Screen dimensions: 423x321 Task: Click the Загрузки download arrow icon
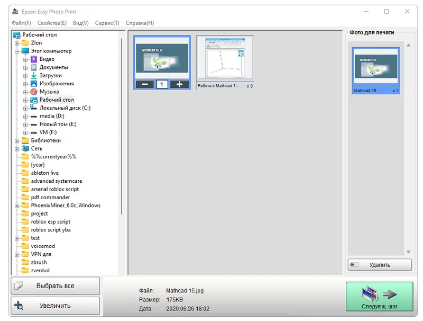[x=34, y=75]
